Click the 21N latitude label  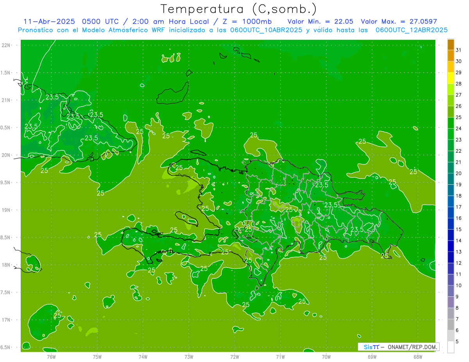pyautogui.click(x=6, y=100)
